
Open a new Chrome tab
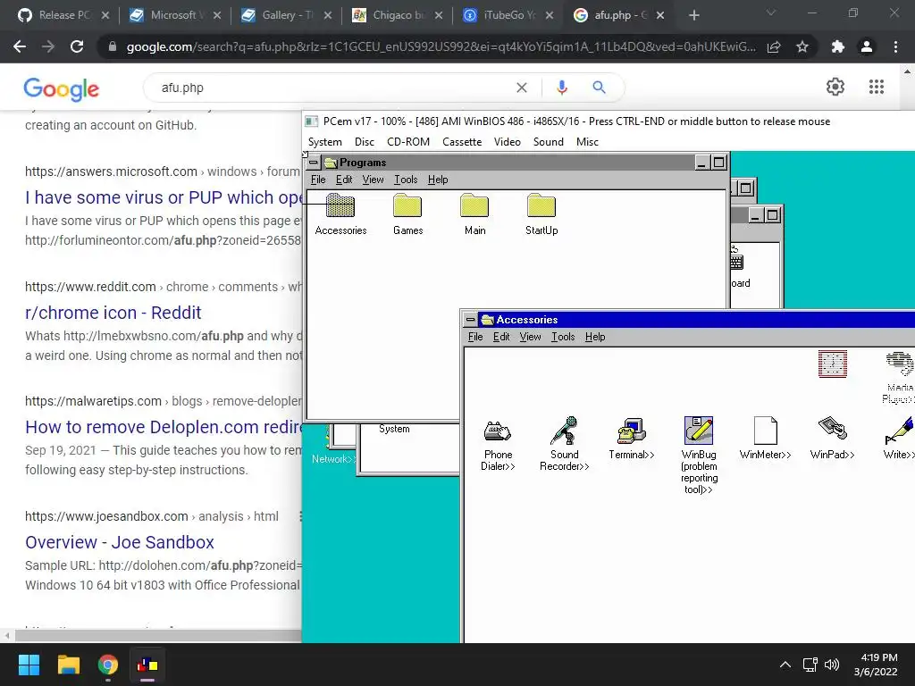click(x=693, y=15)
